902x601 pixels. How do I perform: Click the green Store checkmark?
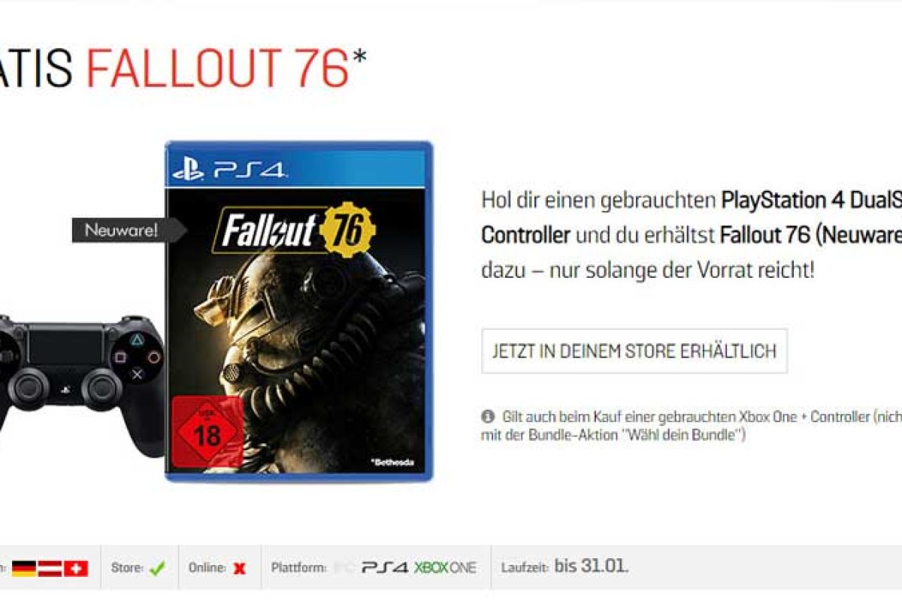coord(157,569)
